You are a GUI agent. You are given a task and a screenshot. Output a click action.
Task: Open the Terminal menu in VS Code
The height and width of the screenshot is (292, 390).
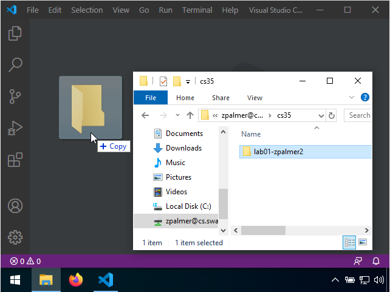(x=197, y=10)
